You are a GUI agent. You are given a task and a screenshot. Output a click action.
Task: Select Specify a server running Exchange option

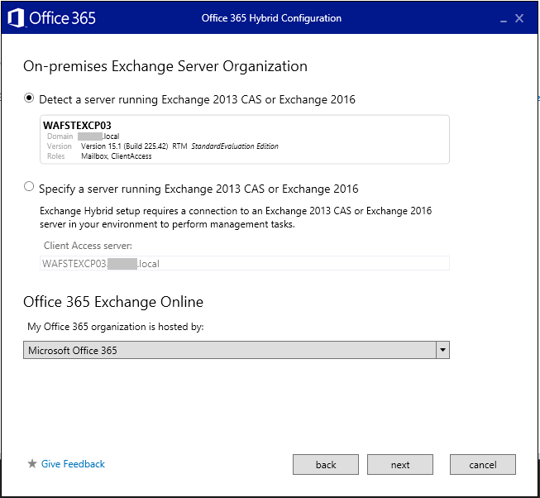click(29, 187)
